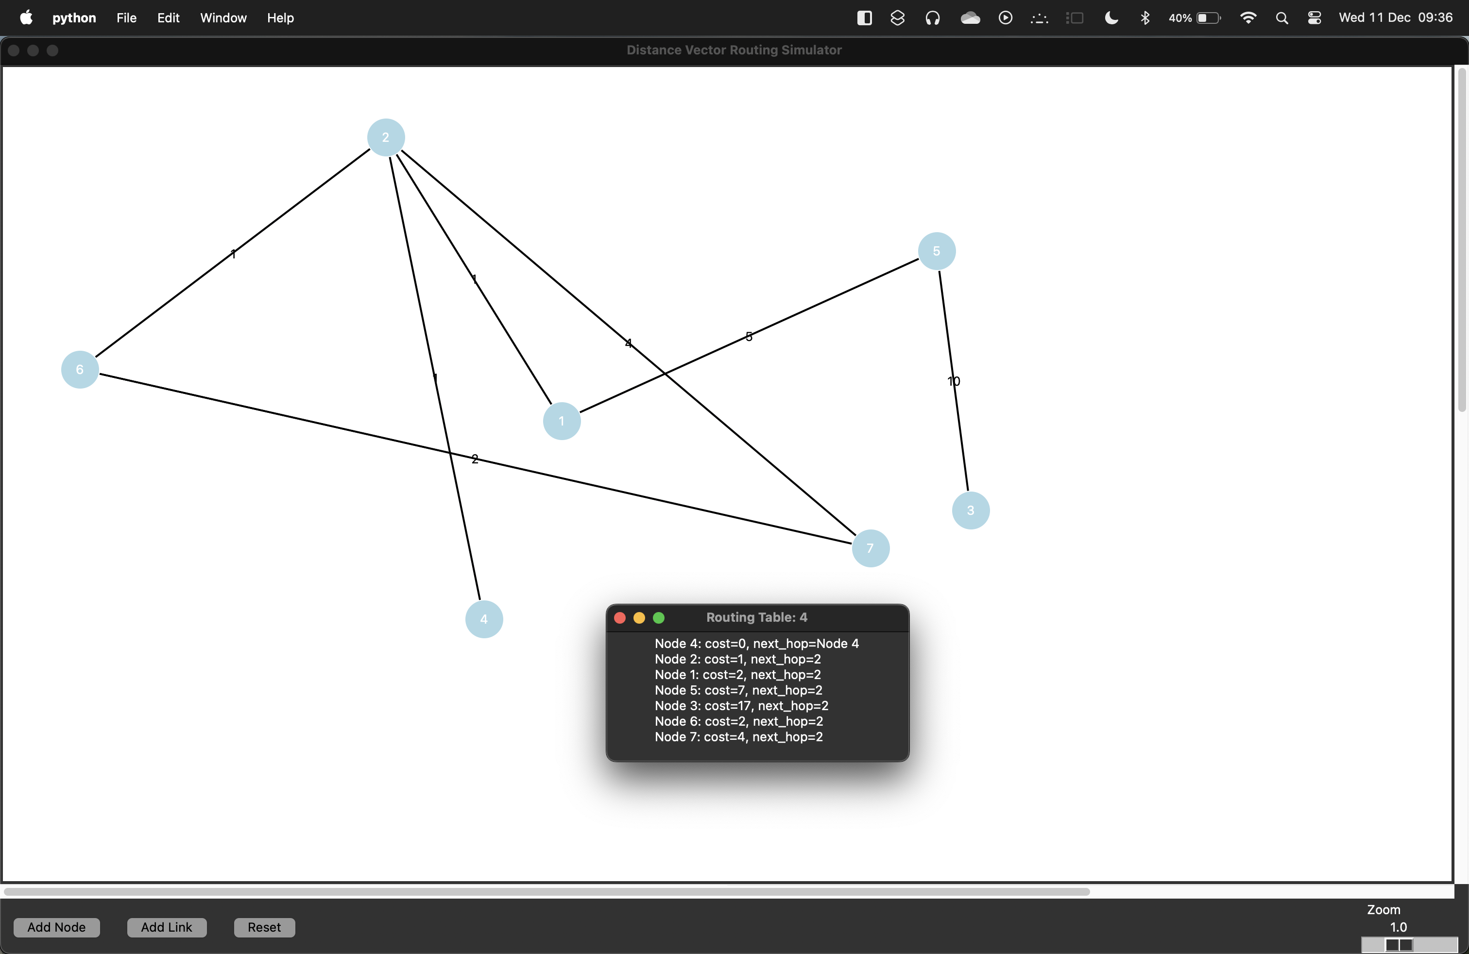Viewport: 1469px width, 954px height.
Task: Select node 3 circle in graph
Action: coord(970,511)
